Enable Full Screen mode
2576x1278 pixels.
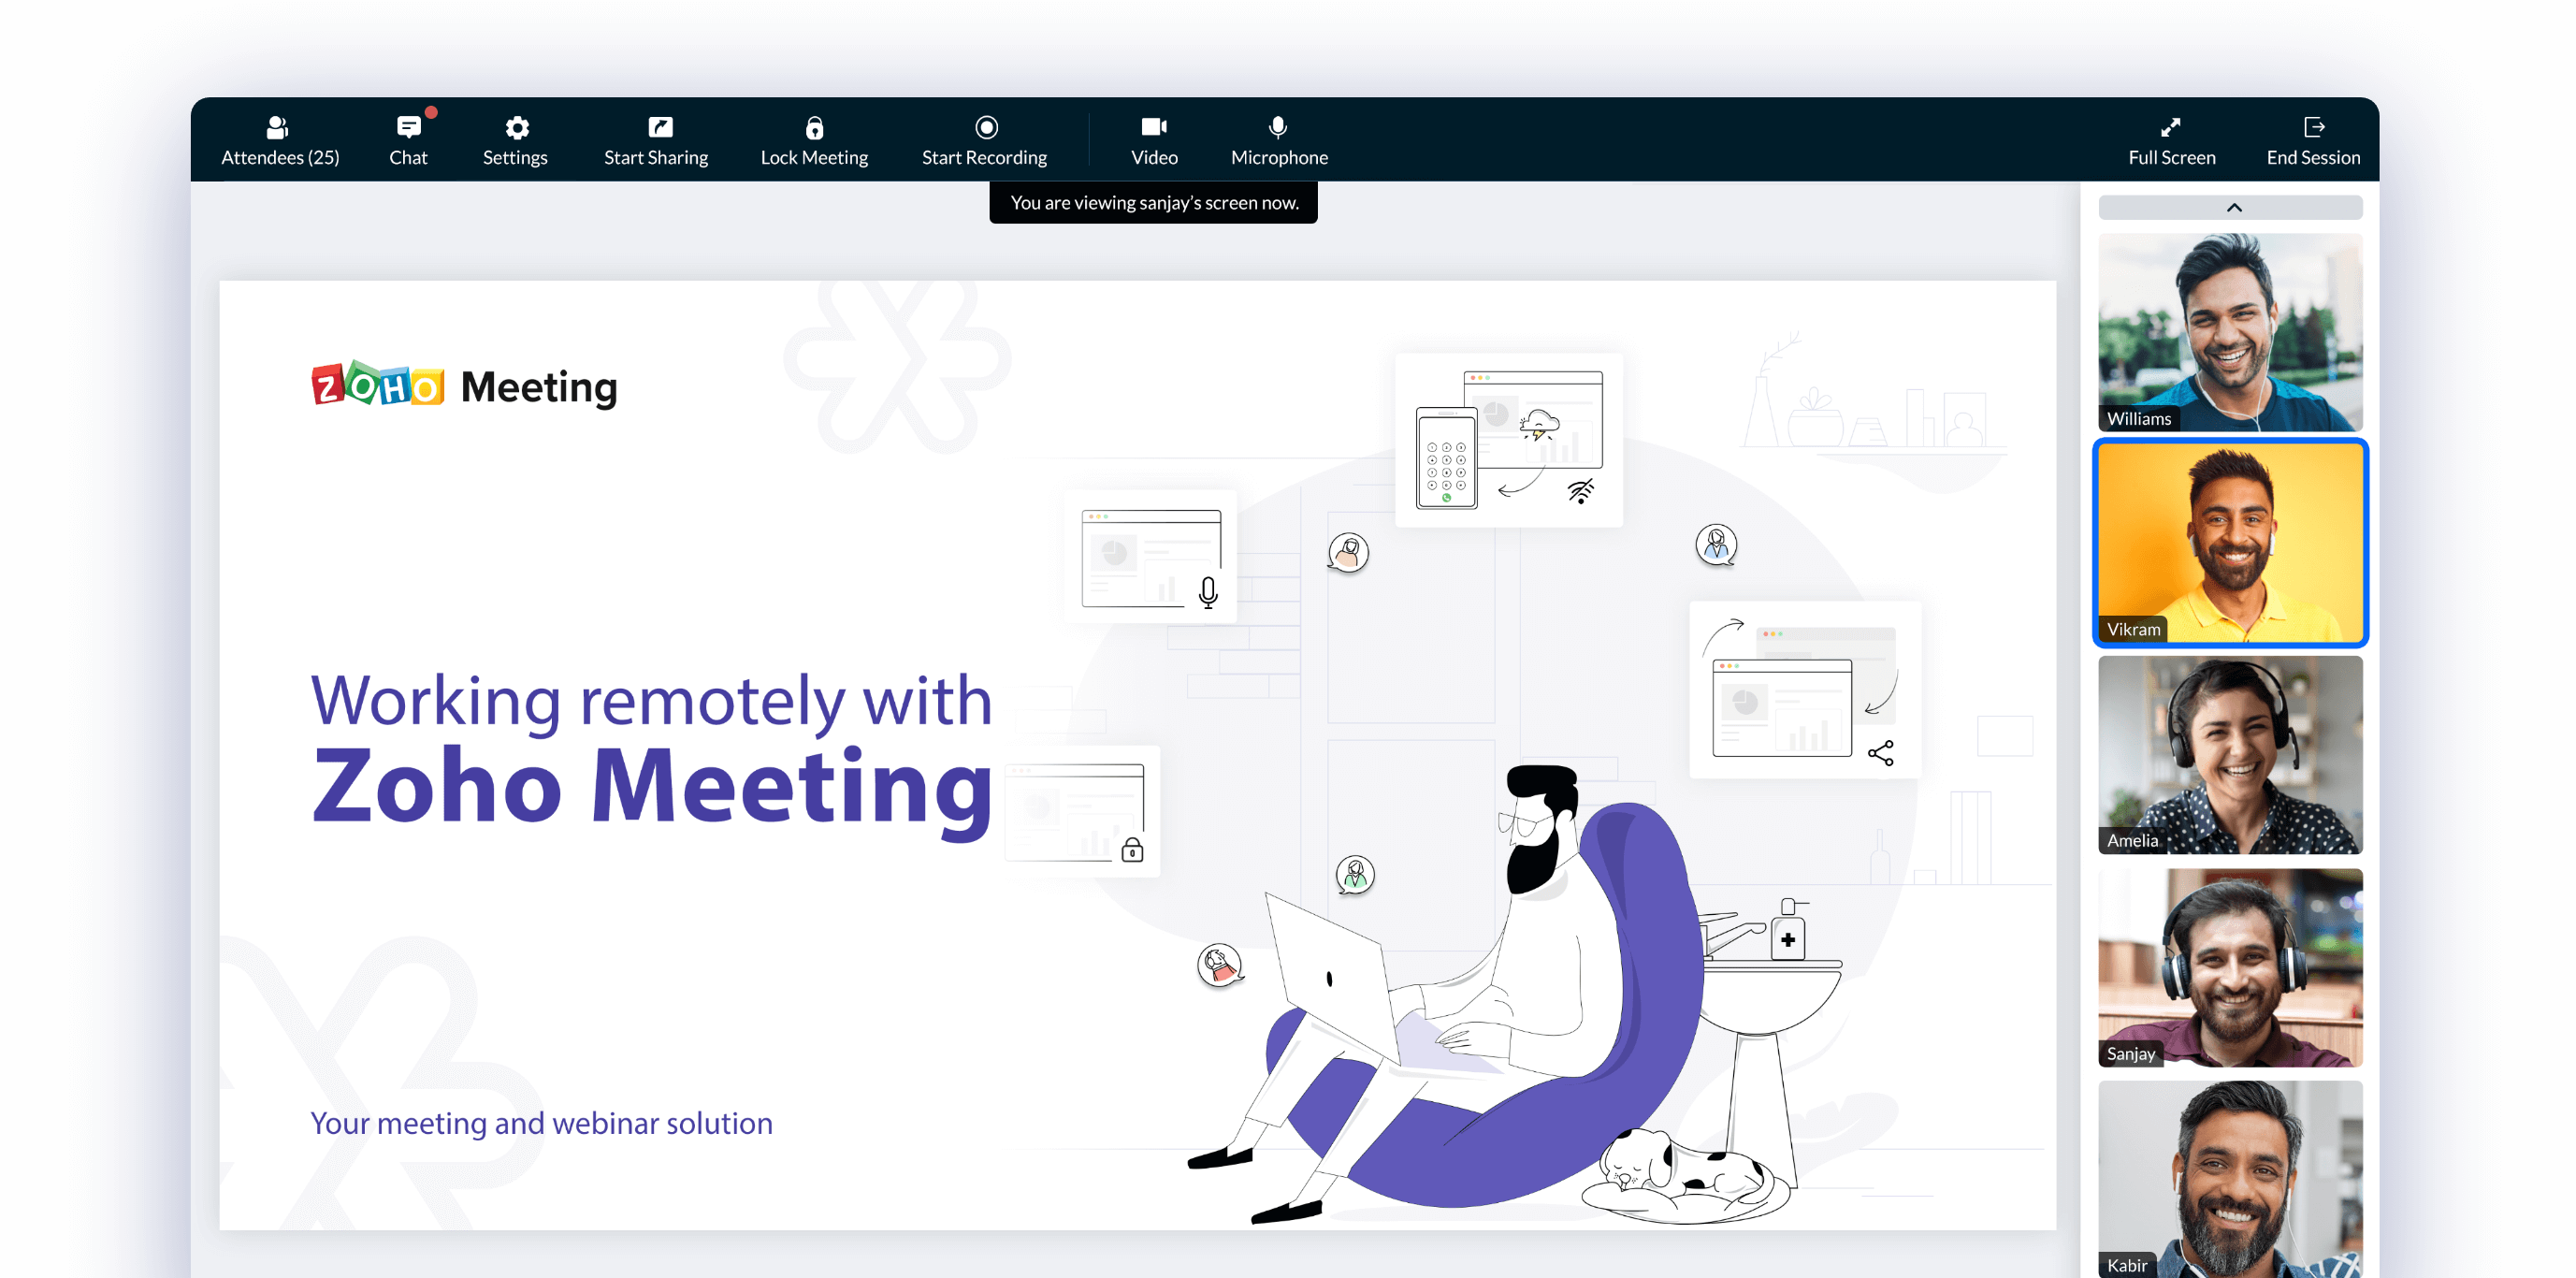coord(2167,139)
